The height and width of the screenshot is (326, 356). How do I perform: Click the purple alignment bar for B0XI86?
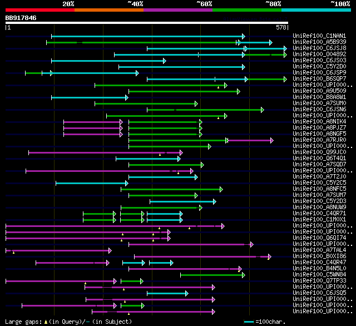(x=202, y=257)
